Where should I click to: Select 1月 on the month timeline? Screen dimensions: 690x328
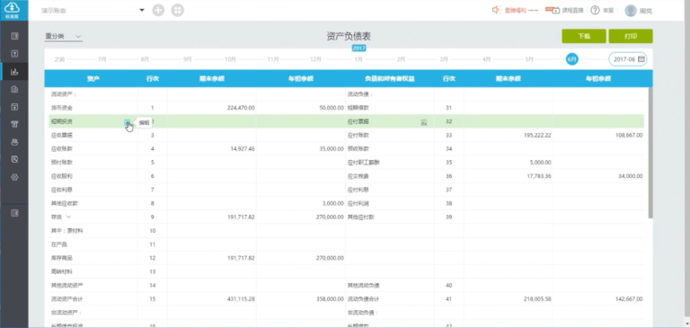[x=358, y=59]
